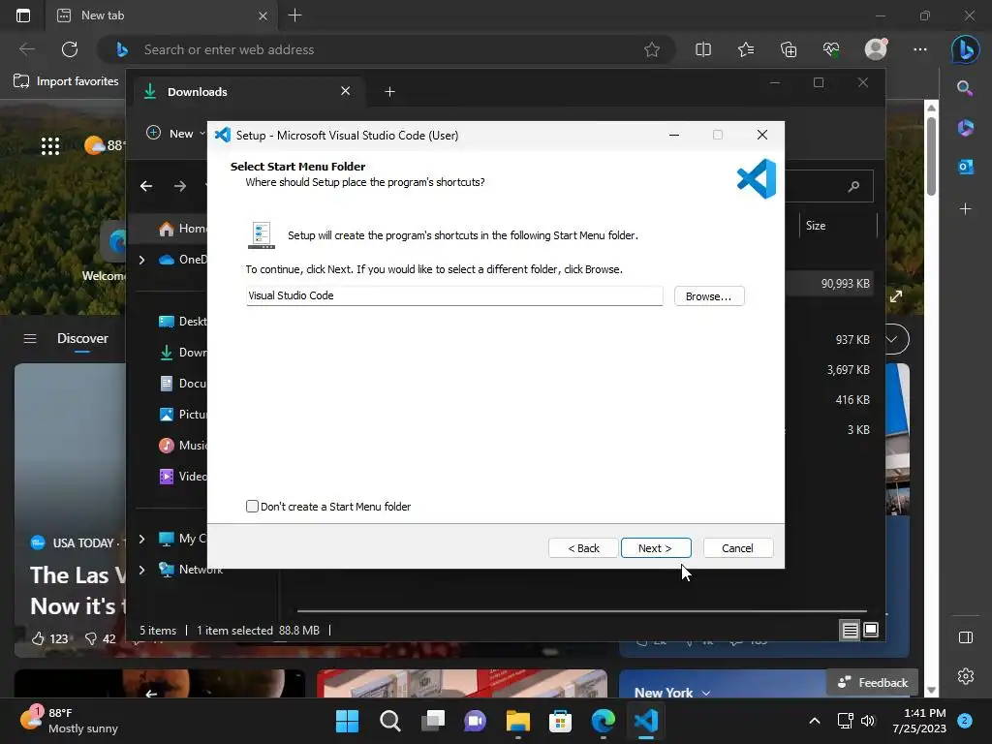The width and height of the screenshot is (992, 744).
Task: Open Pictures in File Explorer sidebar
Action: (183, 415)
